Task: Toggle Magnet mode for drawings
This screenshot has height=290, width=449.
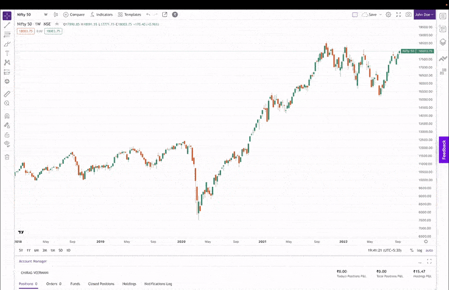Action: [7, 116]
